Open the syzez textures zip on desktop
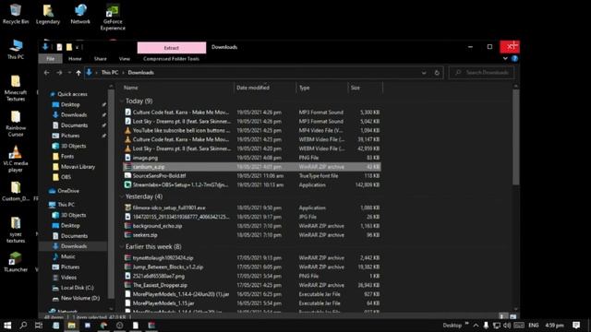 point(16,230)
